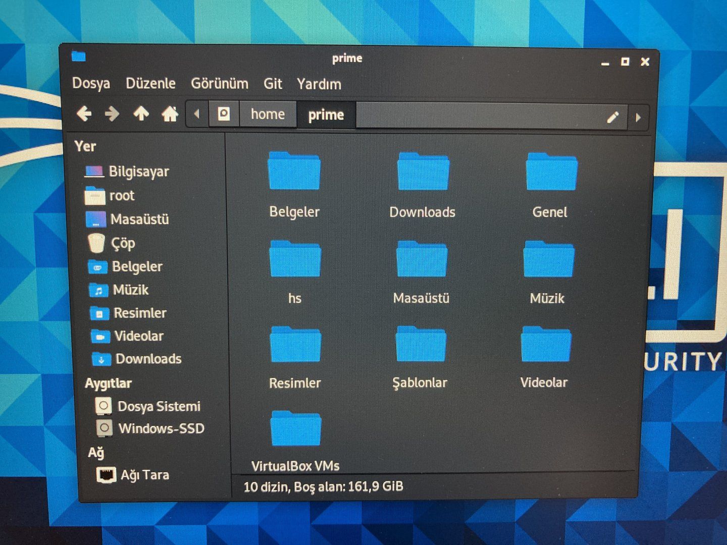
Task: Select Resimler in the sidebar
Action: point(140,313)
